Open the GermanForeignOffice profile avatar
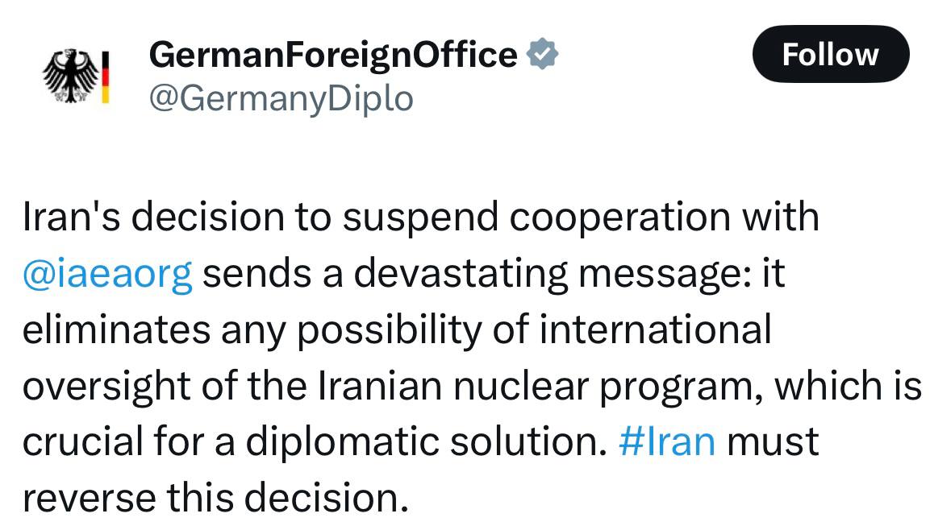The height and width of the screenshot is (526, 930). point(75,77)
